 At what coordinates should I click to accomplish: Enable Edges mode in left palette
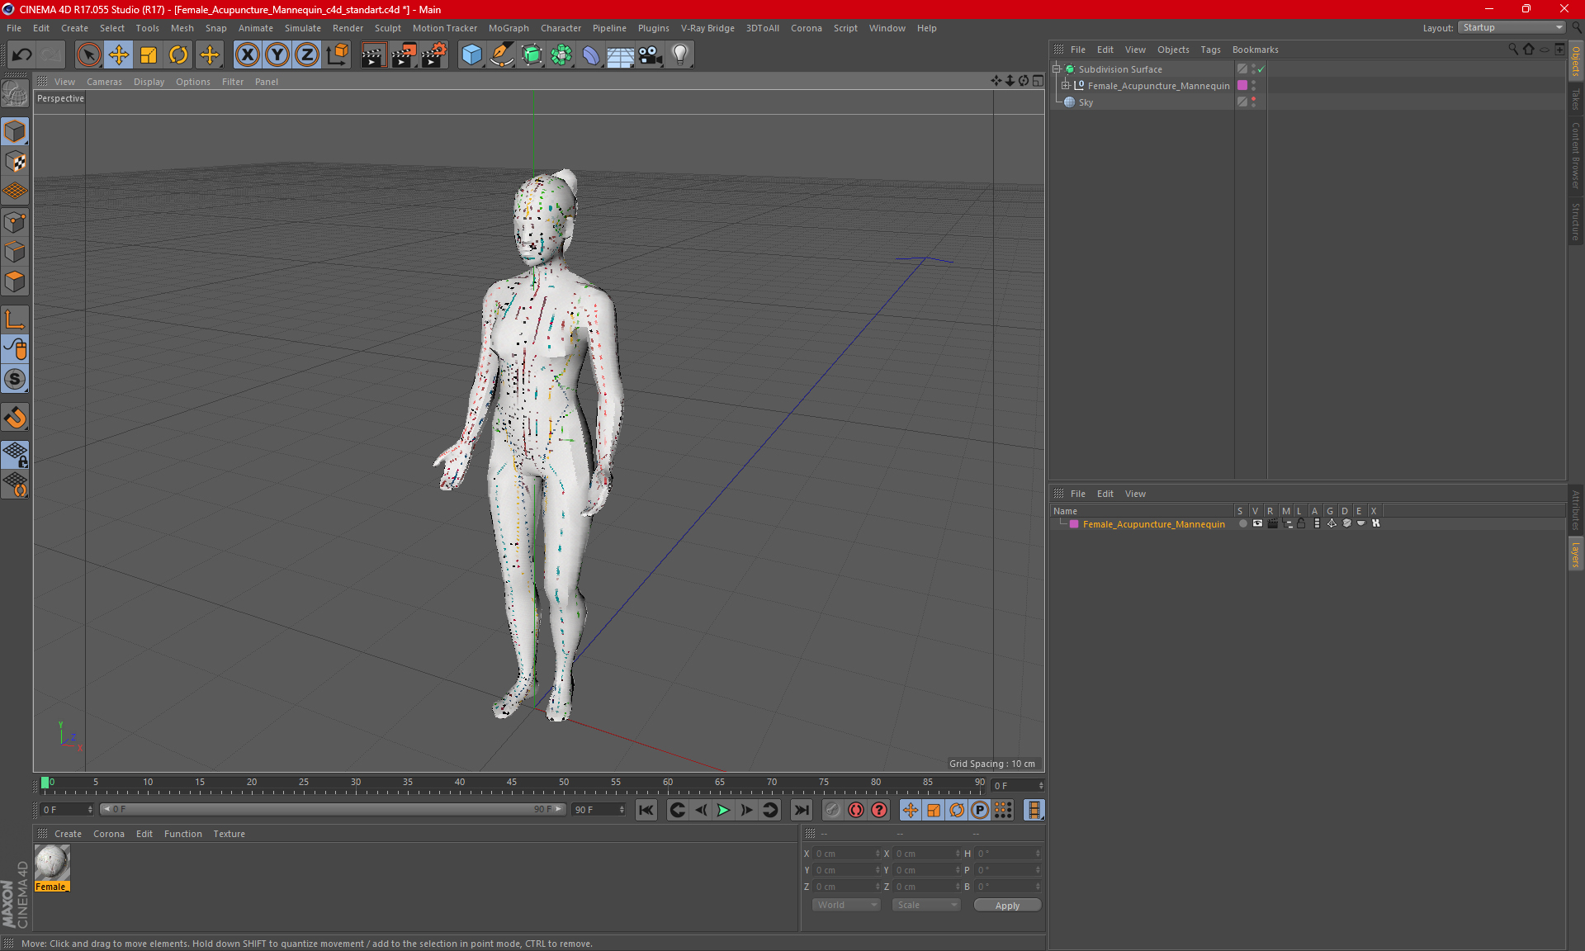coord(15,252)
